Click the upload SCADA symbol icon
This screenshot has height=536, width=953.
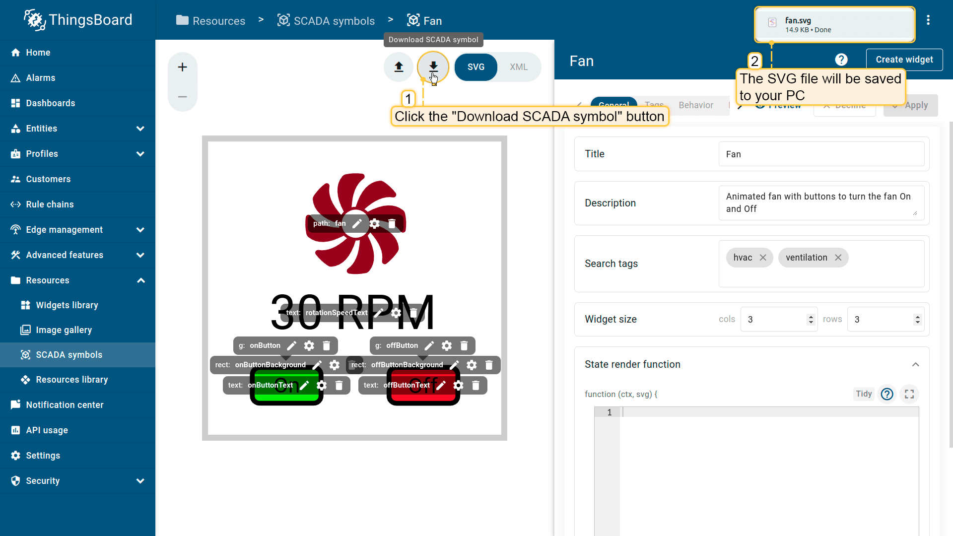pos(399,67)
